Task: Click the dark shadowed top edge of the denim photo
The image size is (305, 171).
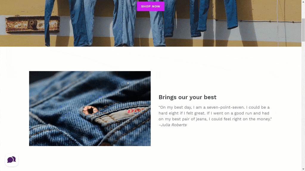Action: (x=90, y=74)
